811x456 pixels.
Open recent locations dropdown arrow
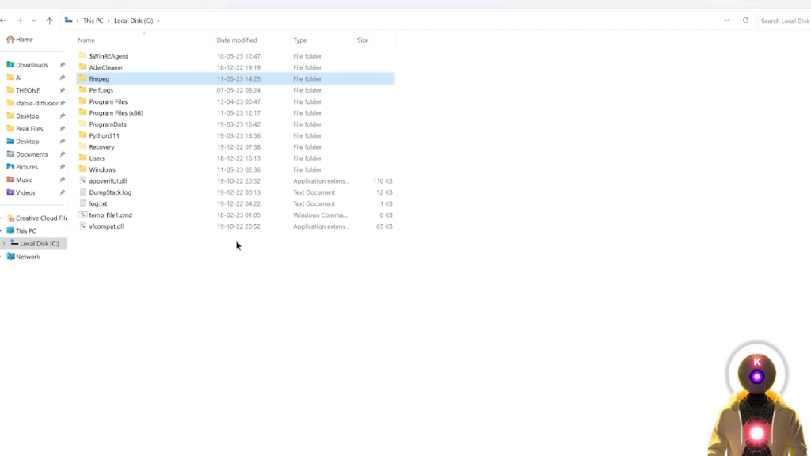tap(34, 21)
